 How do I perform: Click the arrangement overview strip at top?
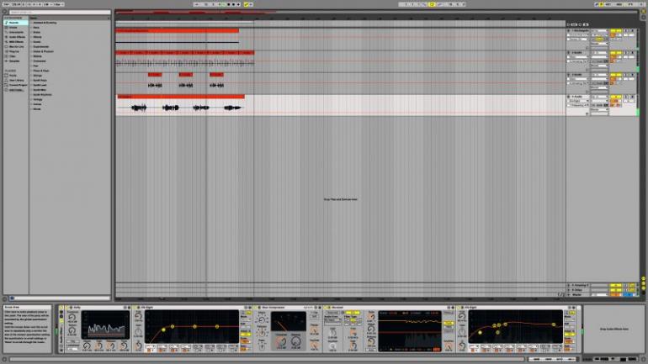376,12
